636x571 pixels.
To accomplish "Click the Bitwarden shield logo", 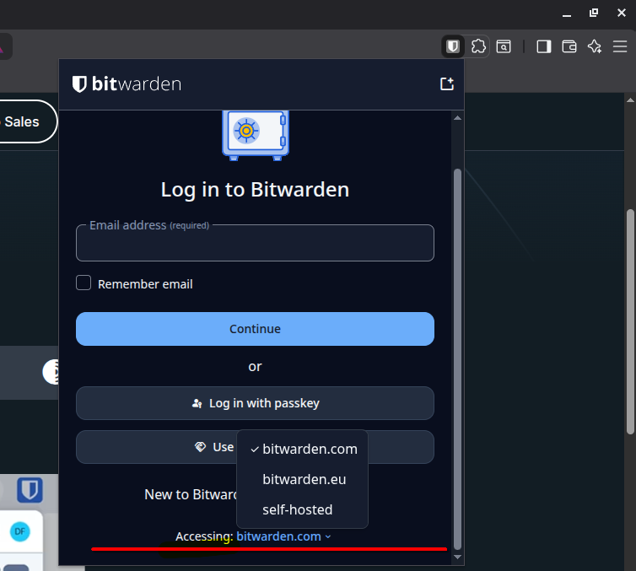I will point(79,84).
